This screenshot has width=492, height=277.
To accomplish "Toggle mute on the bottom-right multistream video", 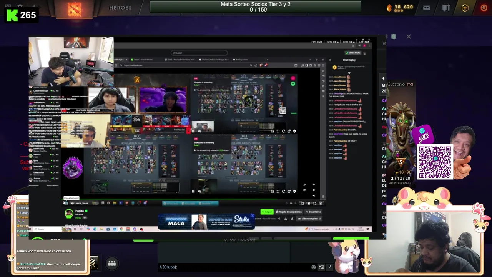I will click(x=199, y=191).
